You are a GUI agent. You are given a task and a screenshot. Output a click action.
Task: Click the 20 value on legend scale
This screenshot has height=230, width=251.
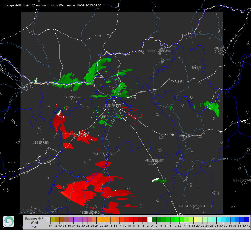pos(198,226)
